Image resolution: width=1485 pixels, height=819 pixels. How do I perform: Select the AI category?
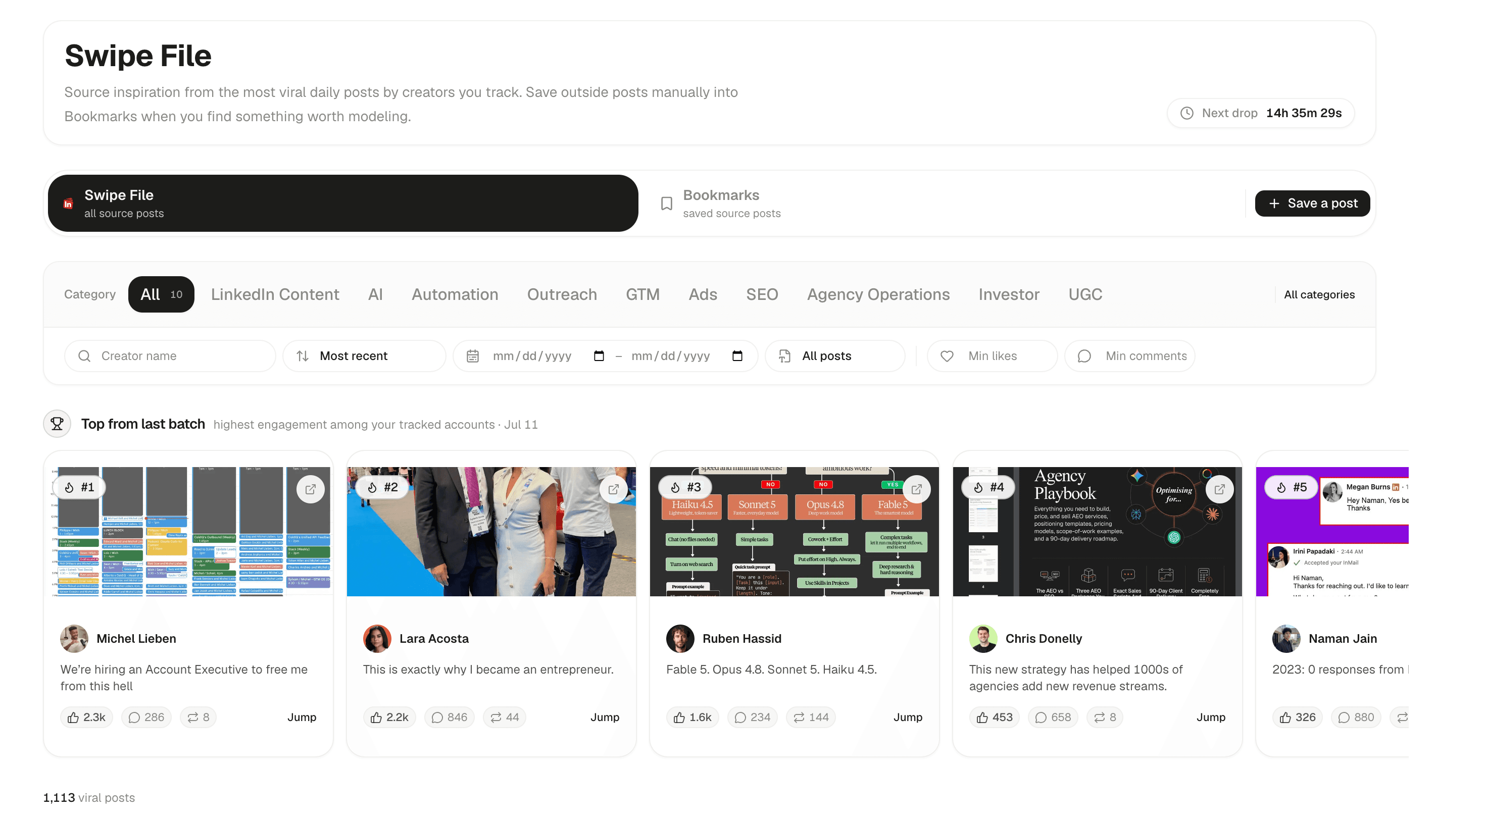coord(375,294)
